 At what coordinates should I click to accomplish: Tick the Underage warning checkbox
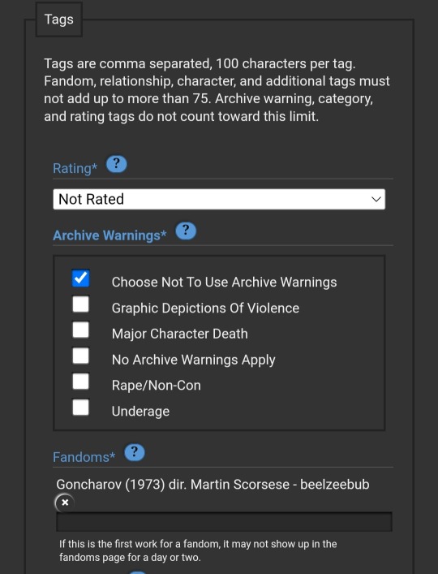click(x=80, y=407)
